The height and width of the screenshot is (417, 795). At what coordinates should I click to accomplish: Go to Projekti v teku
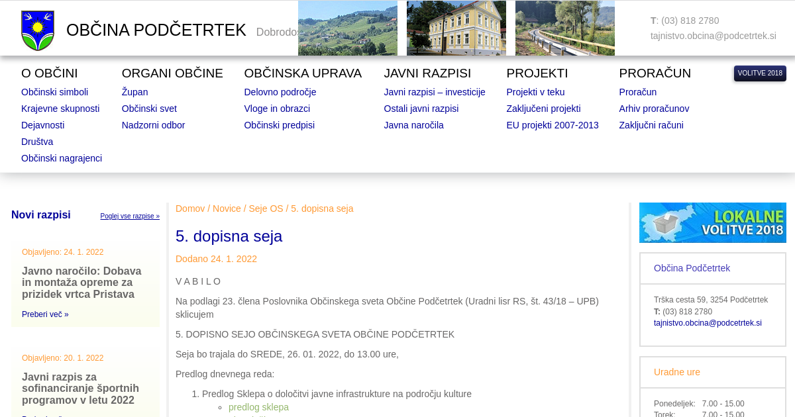pos(535,92)
